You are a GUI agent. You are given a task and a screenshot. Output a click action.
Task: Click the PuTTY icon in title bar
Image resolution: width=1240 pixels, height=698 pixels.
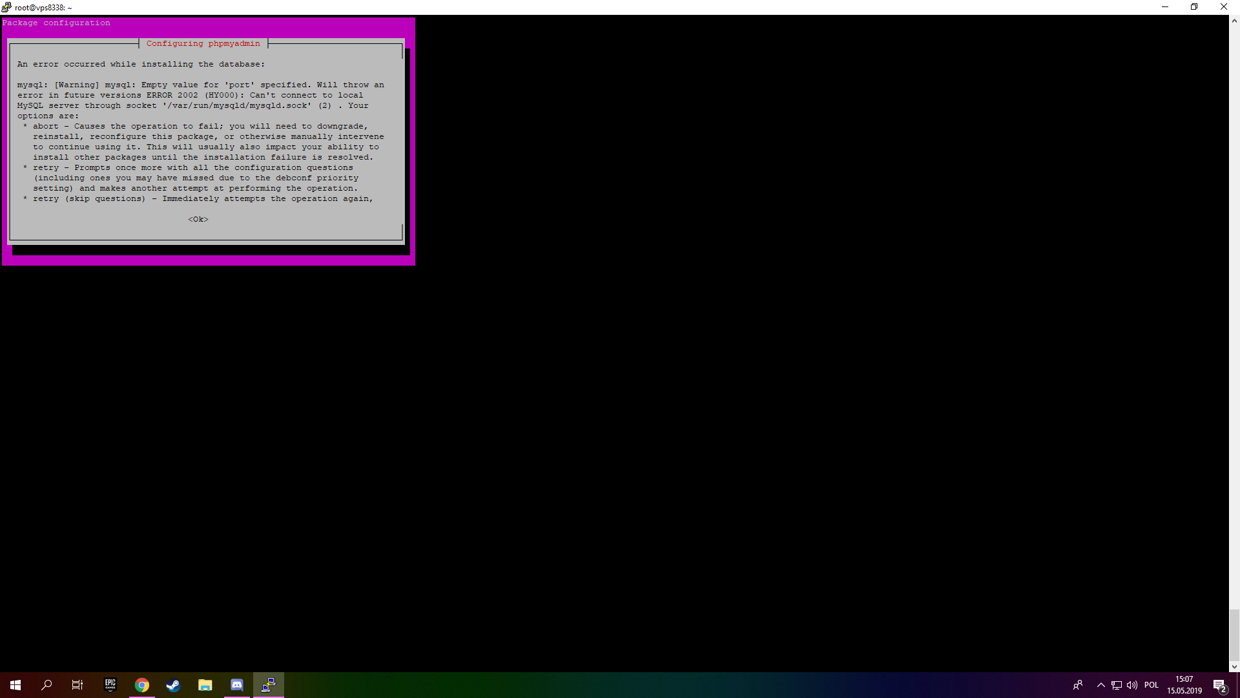pyautogui.click(x=6, y=7)
